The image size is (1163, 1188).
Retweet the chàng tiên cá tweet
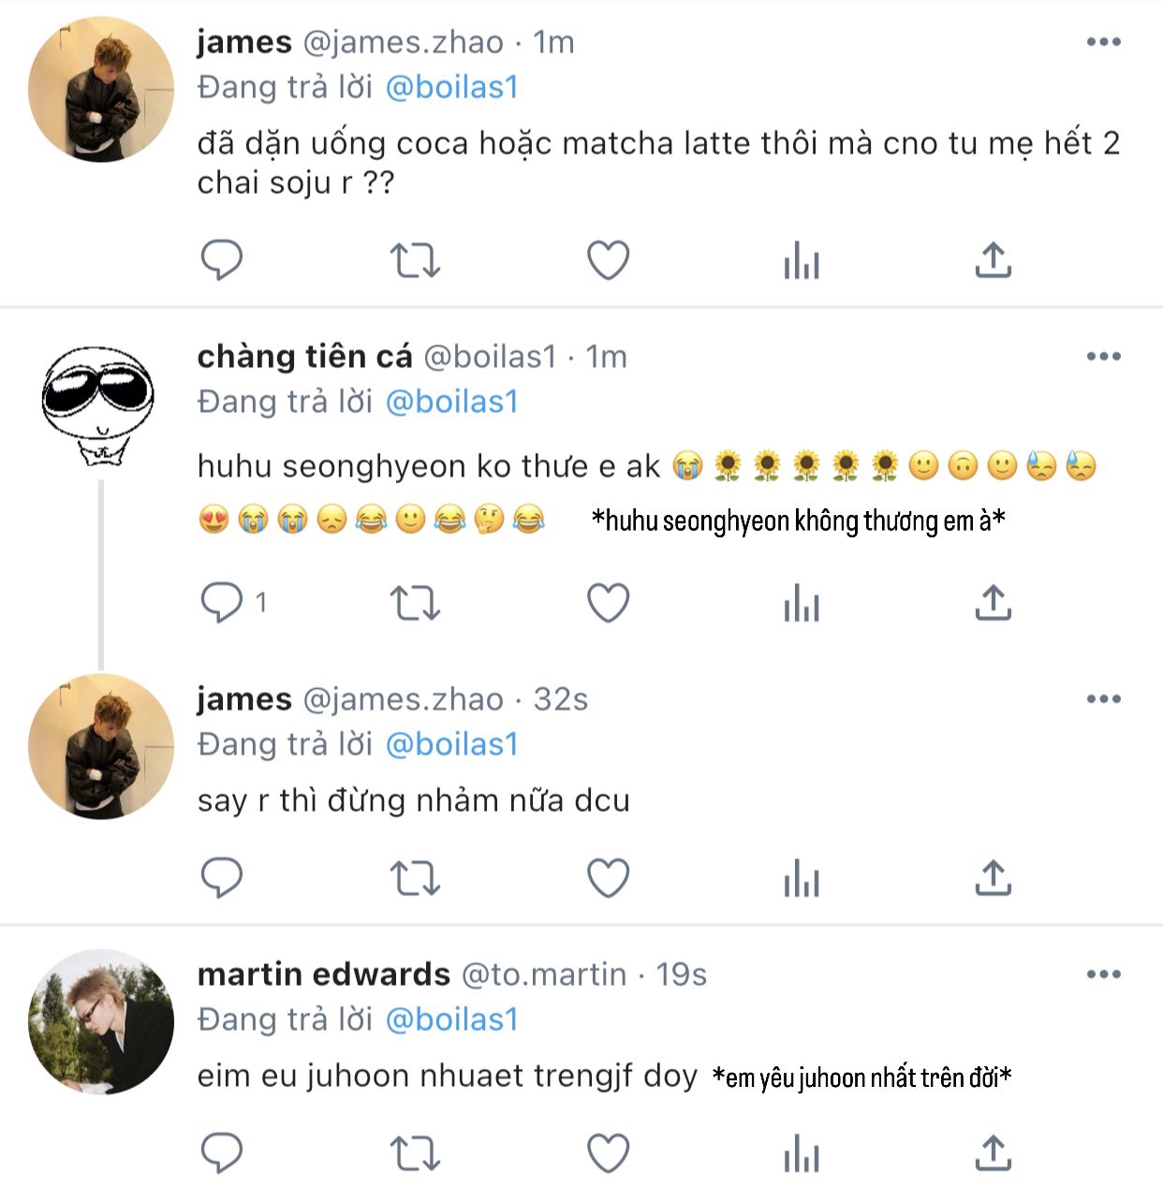point(414,602)
